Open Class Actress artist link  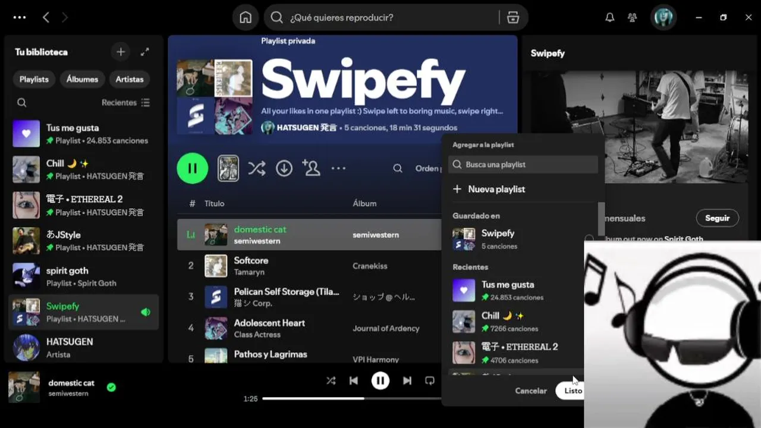257,335
